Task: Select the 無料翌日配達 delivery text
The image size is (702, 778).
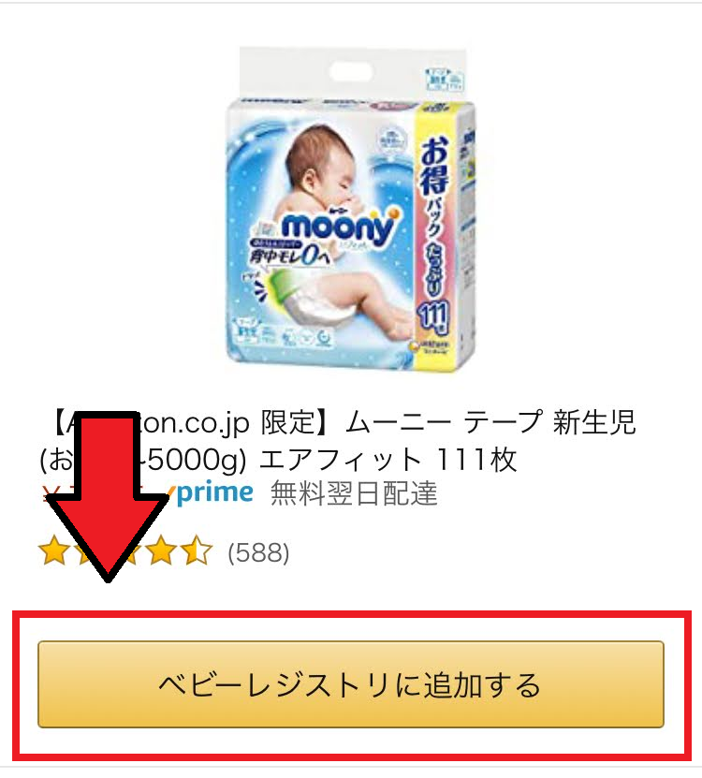Action: (x=354, y=493)
